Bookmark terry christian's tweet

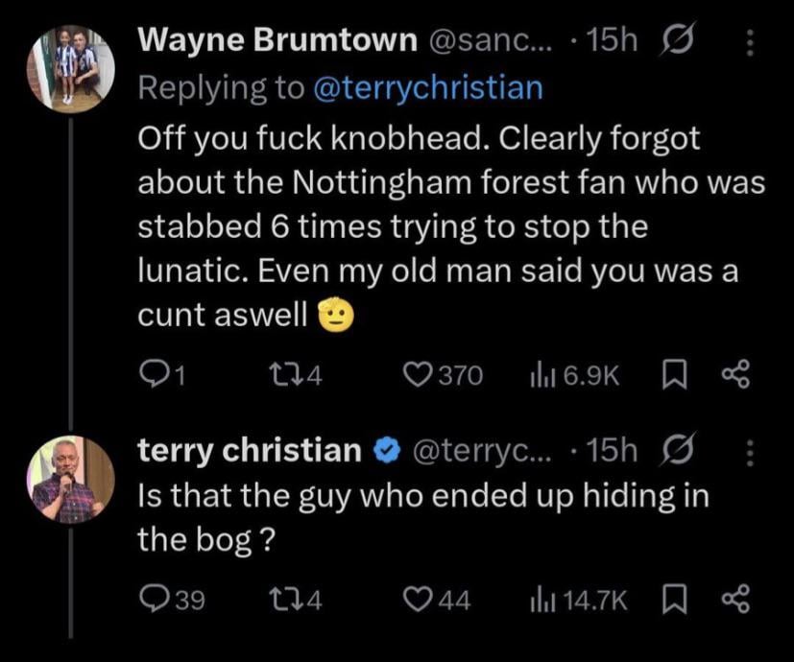pyautogui.click(x=673, y=600)
